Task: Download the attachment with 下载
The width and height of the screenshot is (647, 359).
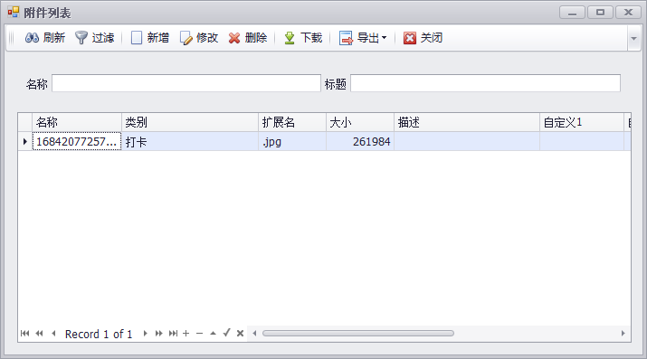Action: click(x=303, y=38)
